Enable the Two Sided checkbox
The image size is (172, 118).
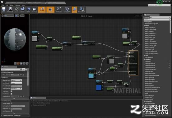pos(12,91)
